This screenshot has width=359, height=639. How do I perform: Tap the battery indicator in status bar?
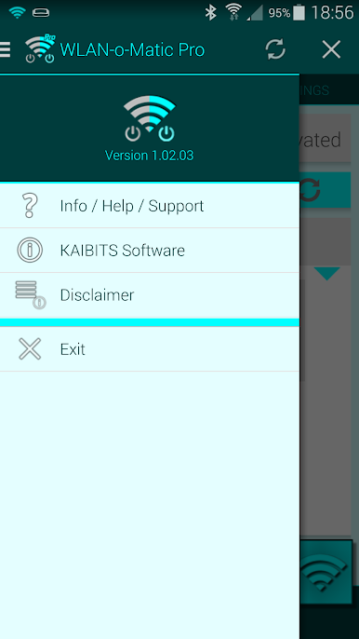click(299, 13)
